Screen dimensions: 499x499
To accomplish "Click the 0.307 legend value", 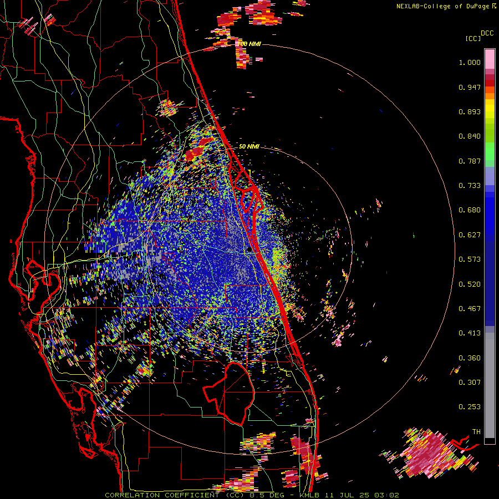I will pyautogui.click(x=470, y=383).
